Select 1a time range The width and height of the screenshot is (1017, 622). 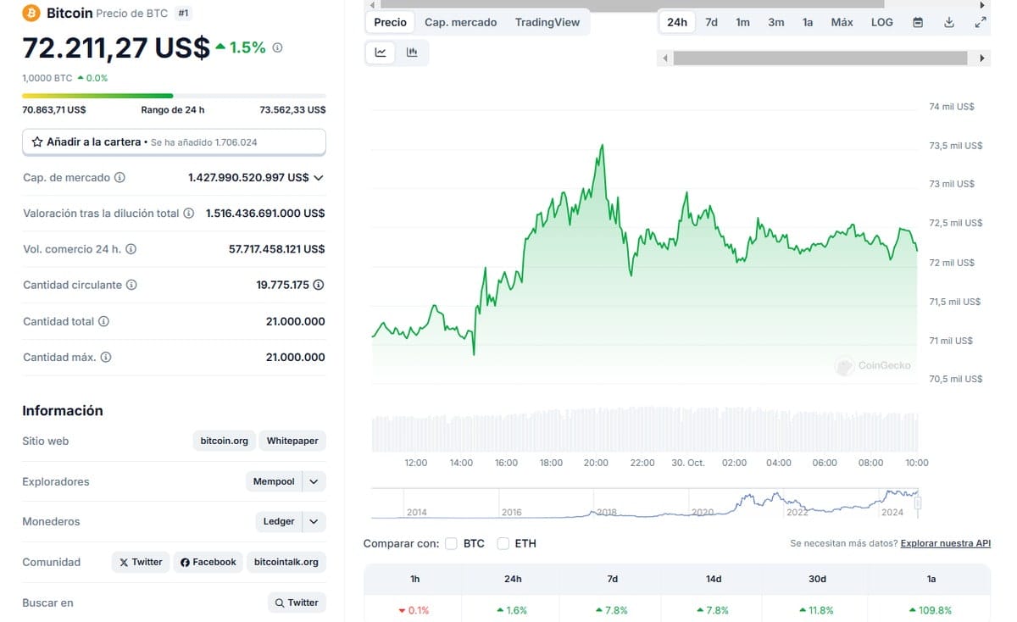tap(808, 23)
